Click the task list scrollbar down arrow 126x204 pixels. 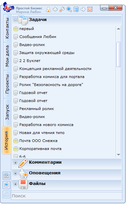pyautogui.click(x=118, y=155)
